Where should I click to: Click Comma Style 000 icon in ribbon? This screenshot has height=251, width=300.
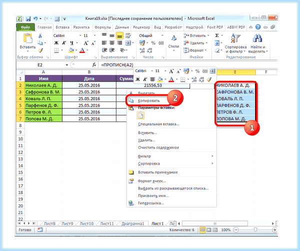tap(161, 43)
